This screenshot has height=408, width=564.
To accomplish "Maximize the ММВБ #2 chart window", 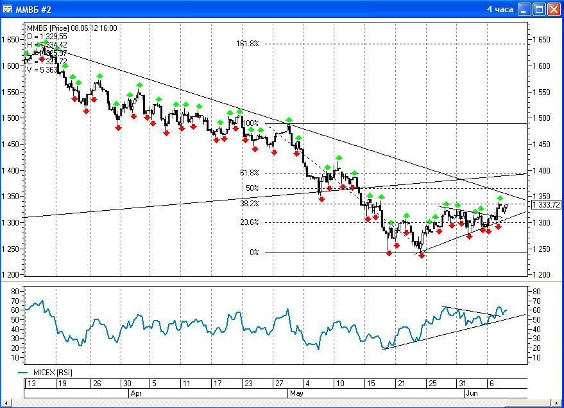I will tap(539, 10).
